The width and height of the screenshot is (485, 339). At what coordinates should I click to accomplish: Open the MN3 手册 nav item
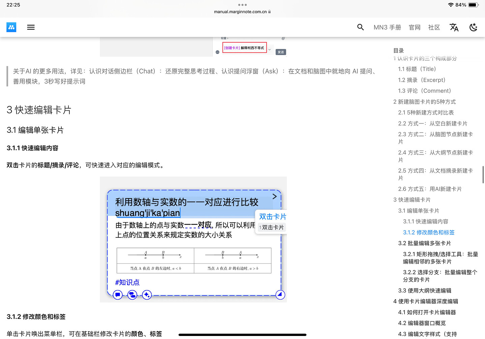pyautogui.click(x=387, y=27)
